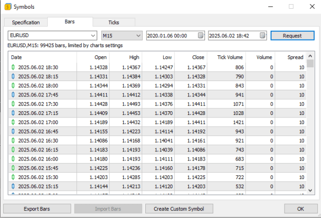
Task: Click the candle icon for 2025.06.02 17:45
Action: tap(13, 95)
